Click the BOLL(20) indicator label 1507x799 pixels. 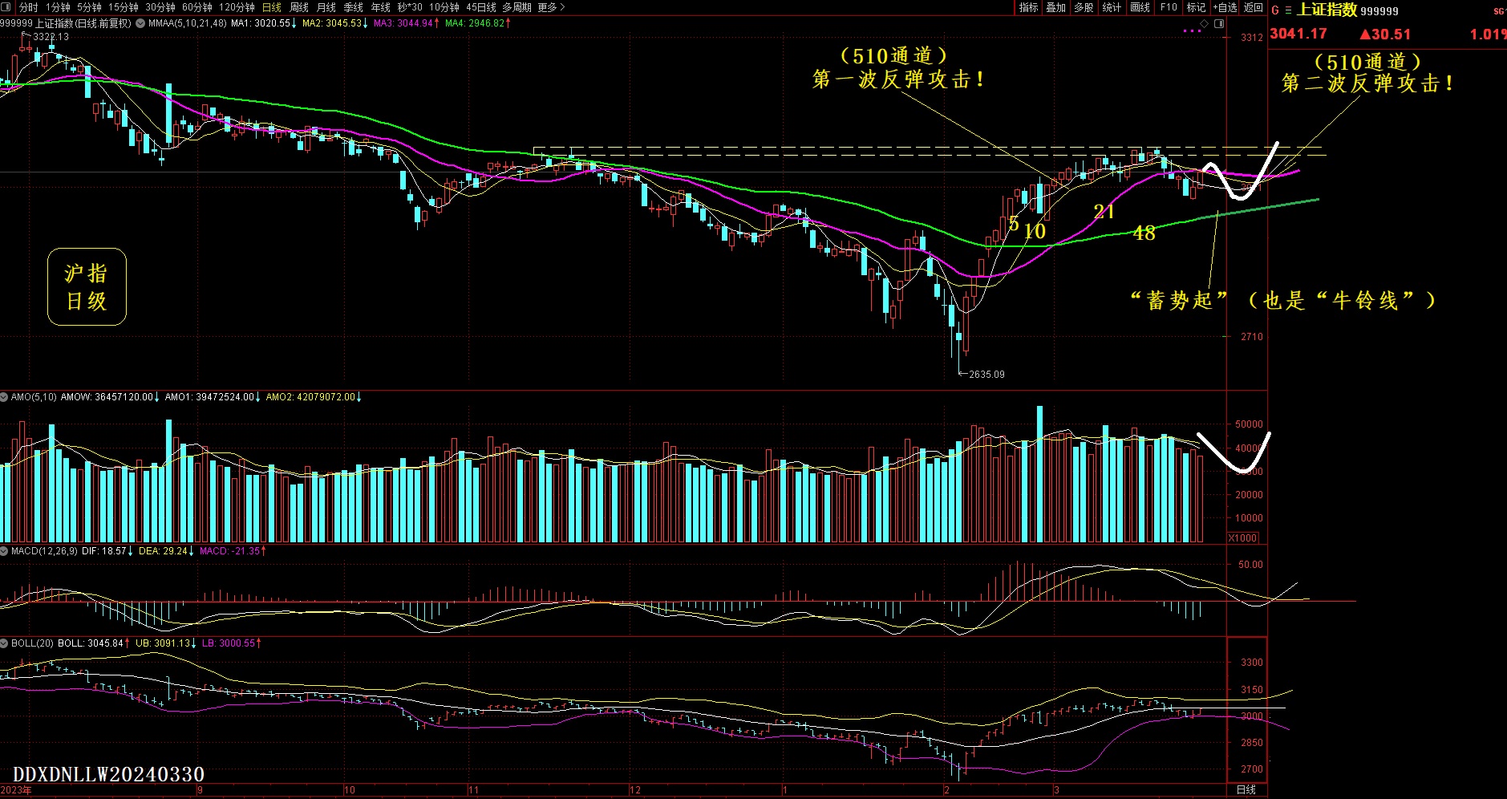(x=33, y=643)
